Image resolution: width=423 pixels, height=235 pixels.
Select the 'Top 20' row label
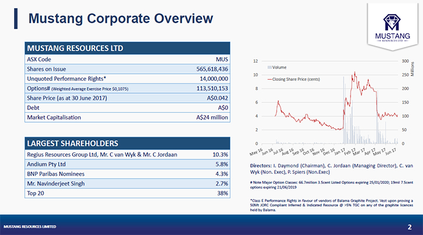(36, 193)
